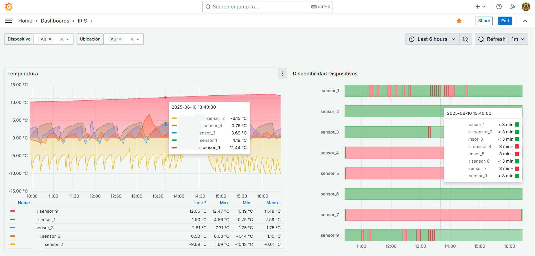535x256 pixels.
Task: Click the star to unfavorite dashboard
Action: click(459, 21)
